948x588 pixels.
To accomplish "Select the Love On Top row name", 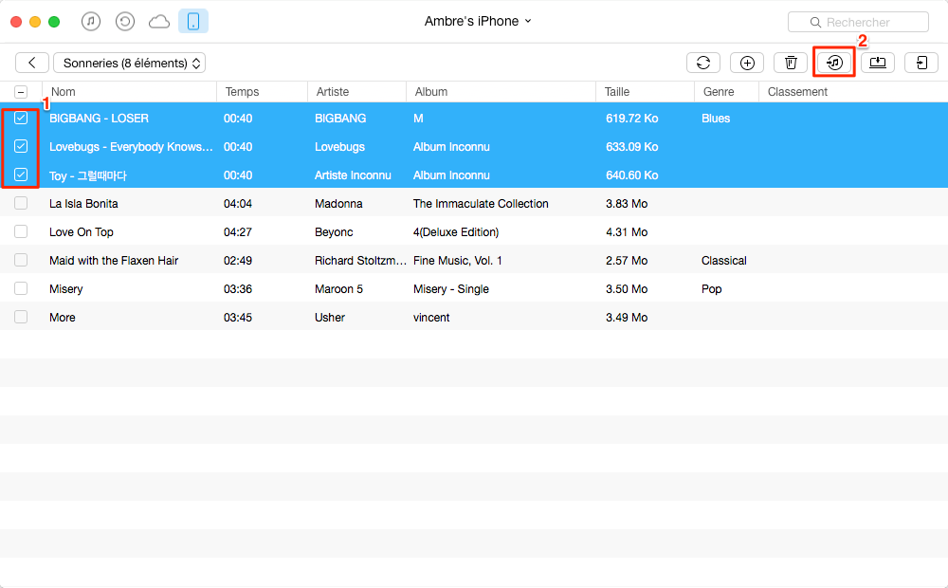I will (82, 232).
